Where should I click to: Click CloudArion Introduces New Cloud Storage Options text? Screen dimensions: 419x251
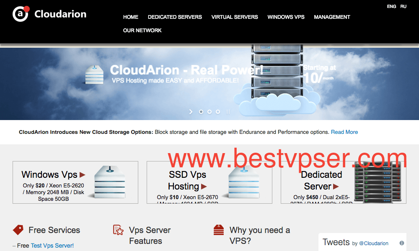click(86, 132)
